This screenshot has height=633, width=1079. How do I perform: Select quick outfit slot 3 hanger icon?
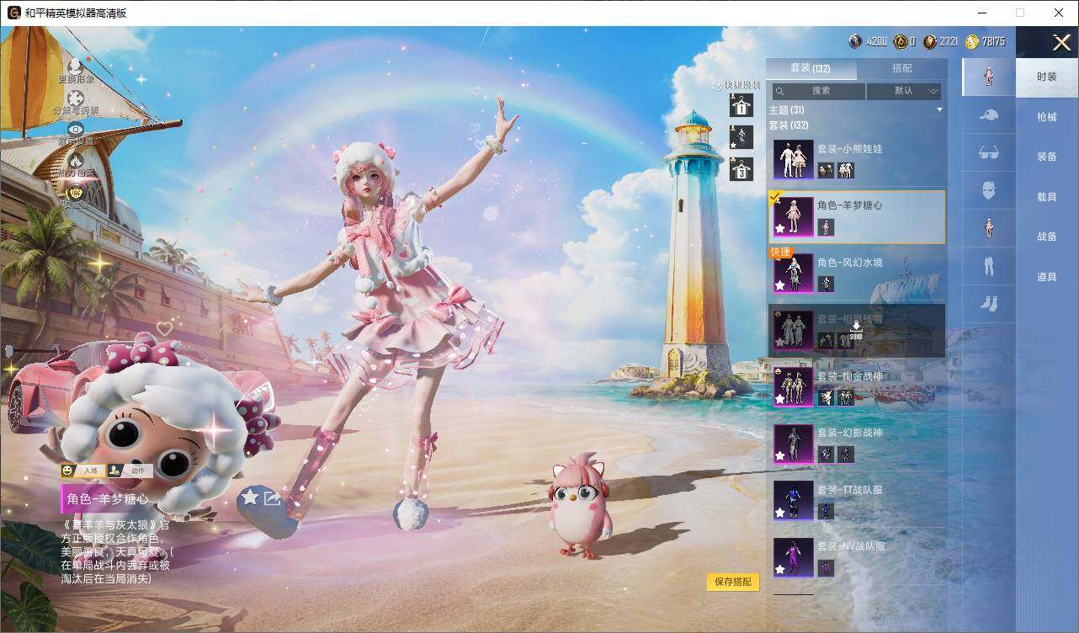[x=741, y=169]
